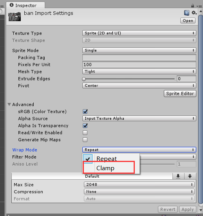Open the gear settings menu icon

194,13
